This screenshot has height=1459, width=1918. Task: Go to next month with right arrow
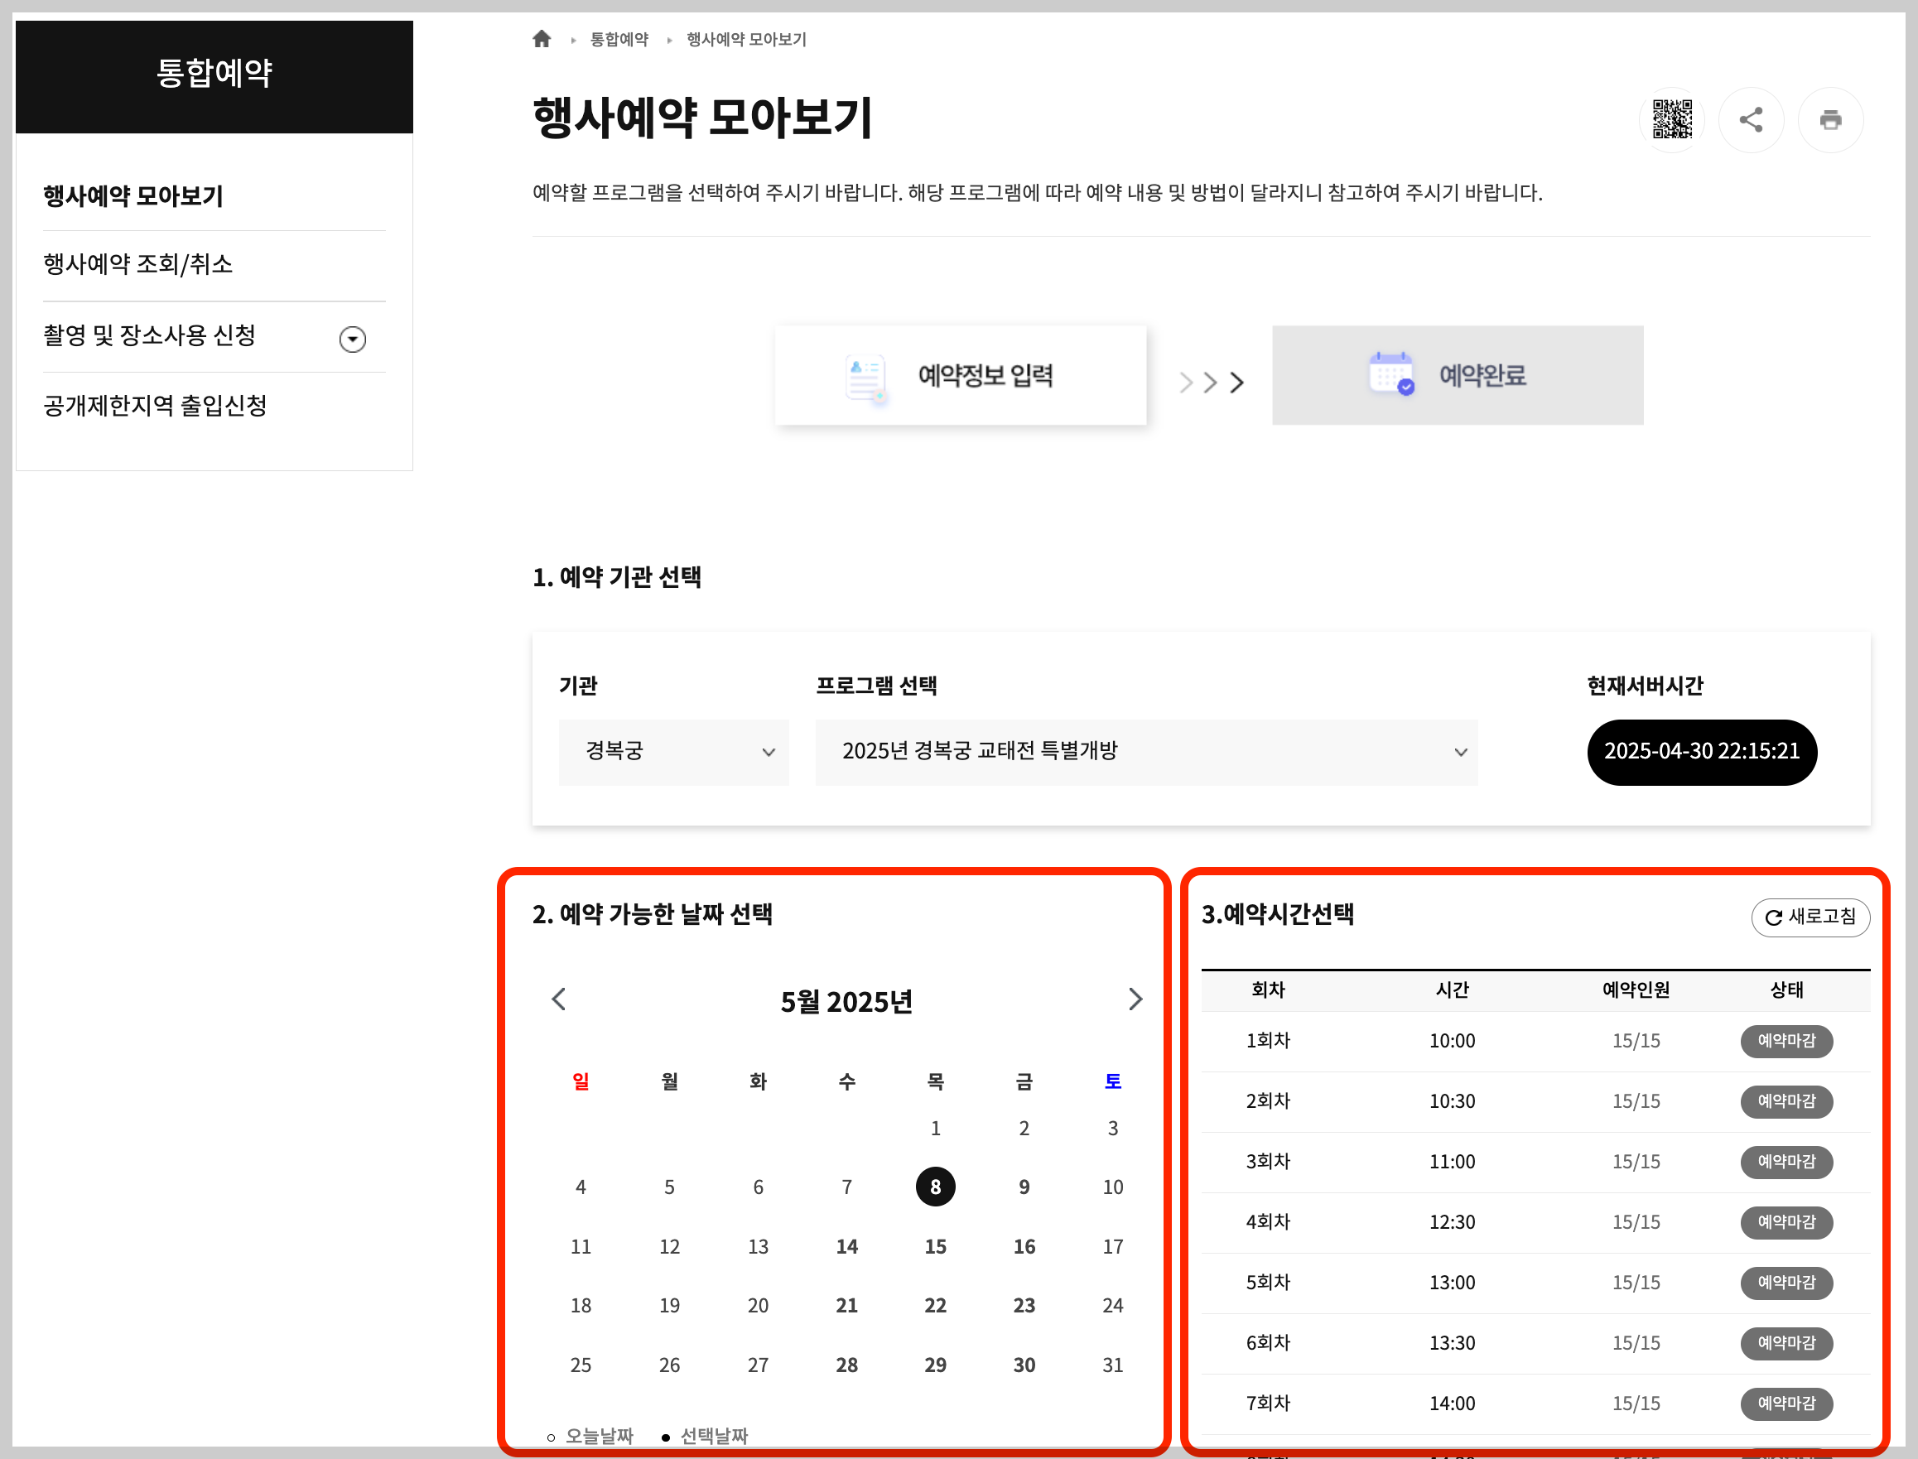[x=1135, y=999]
